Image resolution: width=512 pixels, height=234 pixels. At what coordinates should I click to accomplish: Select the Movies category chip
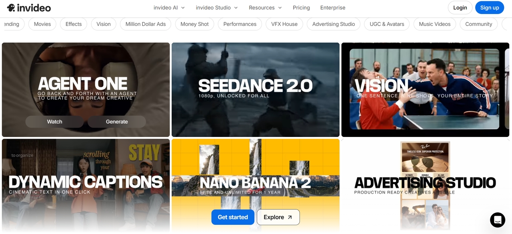coord(42,24)
